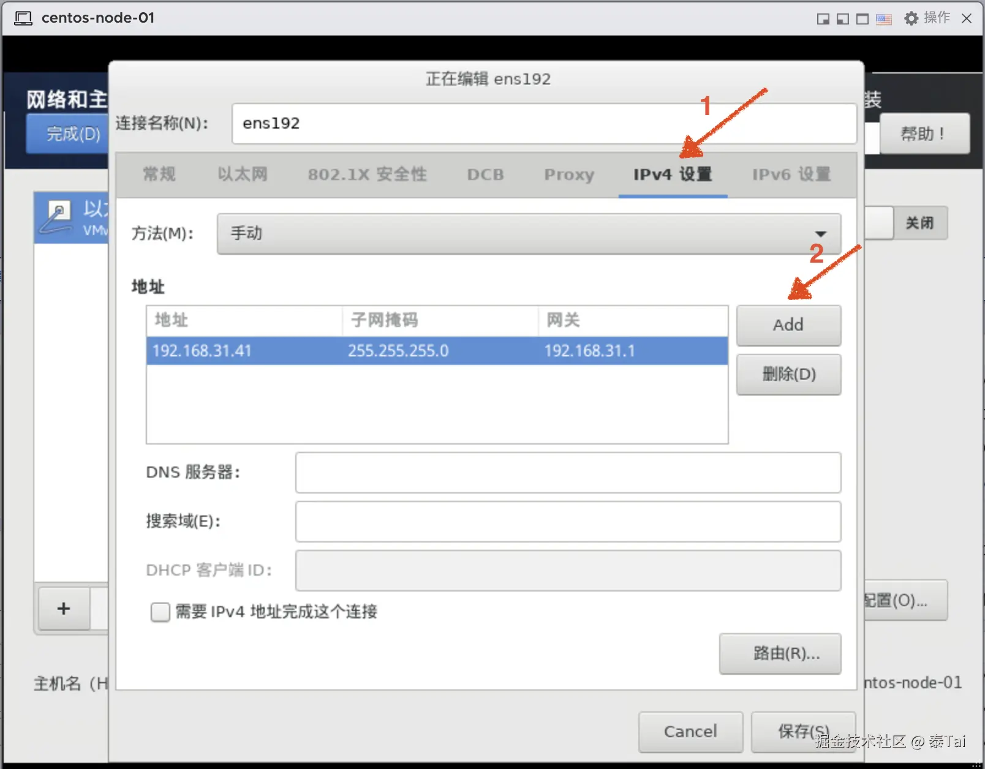Screen dimensions: 985x769
Task: Switch to the IPv6 设置 tab
Action: pyautogui.click(x=791, y=174)
